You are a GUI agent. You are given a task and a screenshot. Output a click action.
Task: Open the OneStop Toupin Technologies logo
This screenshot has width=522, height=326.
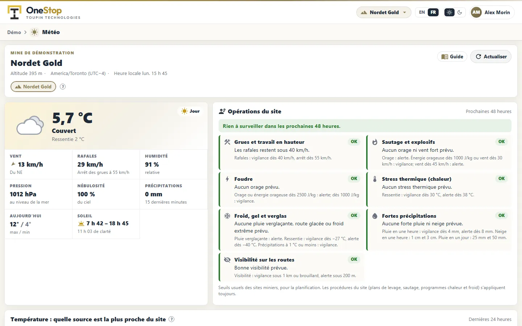click(x=44, y=12)
